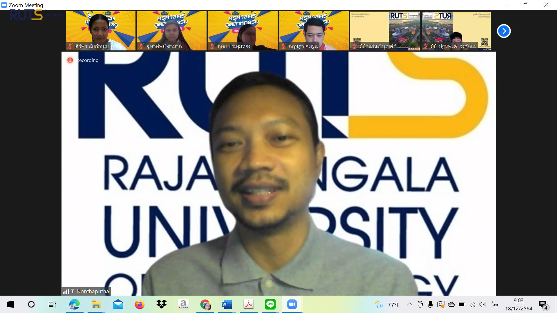557x313 pixels.
Task: Open Task View on the taskbar
Action: click(x=52, y=304)
